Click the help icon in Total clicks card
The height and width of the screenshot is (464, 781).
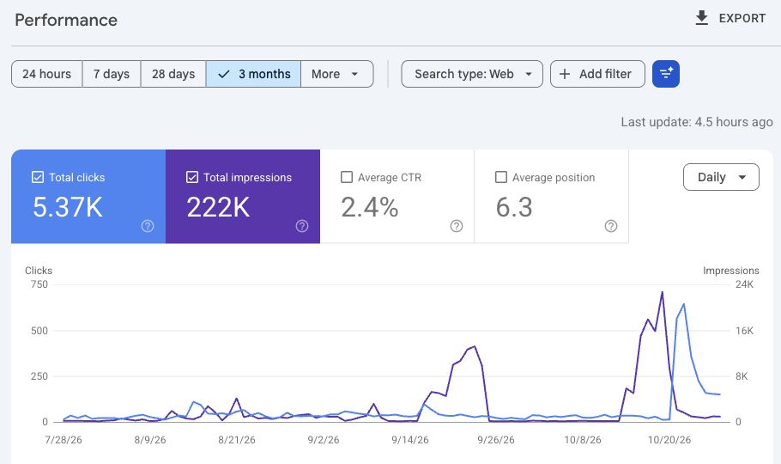(148, 226)
